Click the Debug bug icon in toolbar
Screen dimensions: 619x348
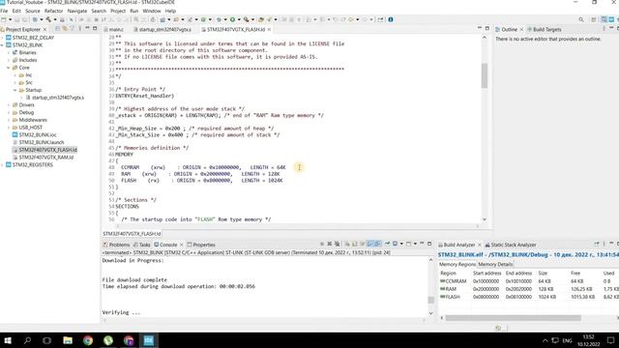[219, 19]
